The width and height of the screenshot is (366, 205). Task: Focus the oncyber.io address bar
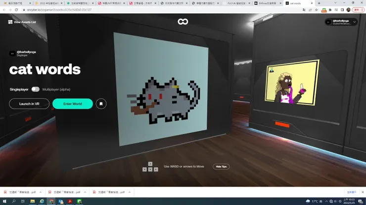pos(161,10)
